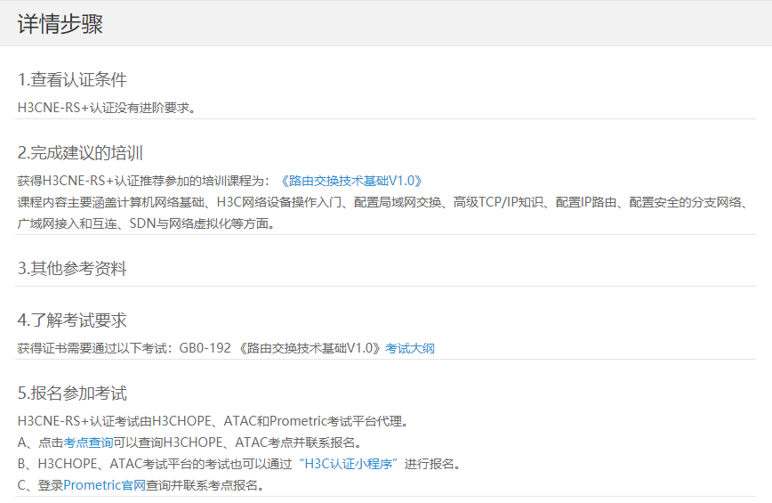Click text B、H3CHOPE、ATAC考试平台的考试也可以通过
The width and height of the screenshot is (772, 503).
coord(155,464)
